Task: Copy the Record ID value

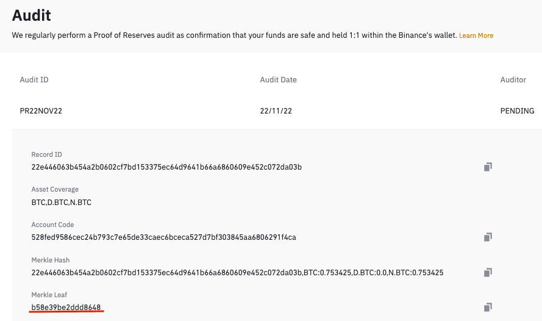Action: (x=488, y=167)
